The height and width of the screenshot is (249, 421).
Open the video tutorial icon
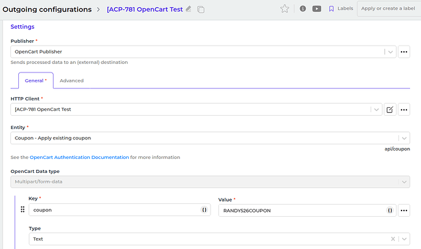pyautogui.click(x=317, y=9)
